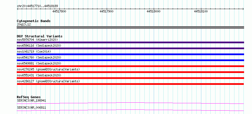The height and width of the screenshot is (114, 252).
Task: Open variant nsv6541760 (Sedlazeck2020) label
Action: click(39, 57)
